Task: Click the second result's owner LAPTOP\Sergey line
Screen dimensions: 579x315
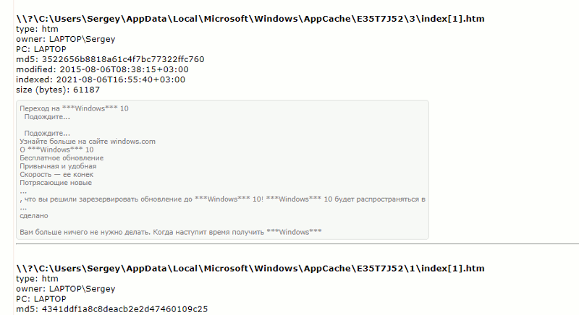Action: (64, 289)
